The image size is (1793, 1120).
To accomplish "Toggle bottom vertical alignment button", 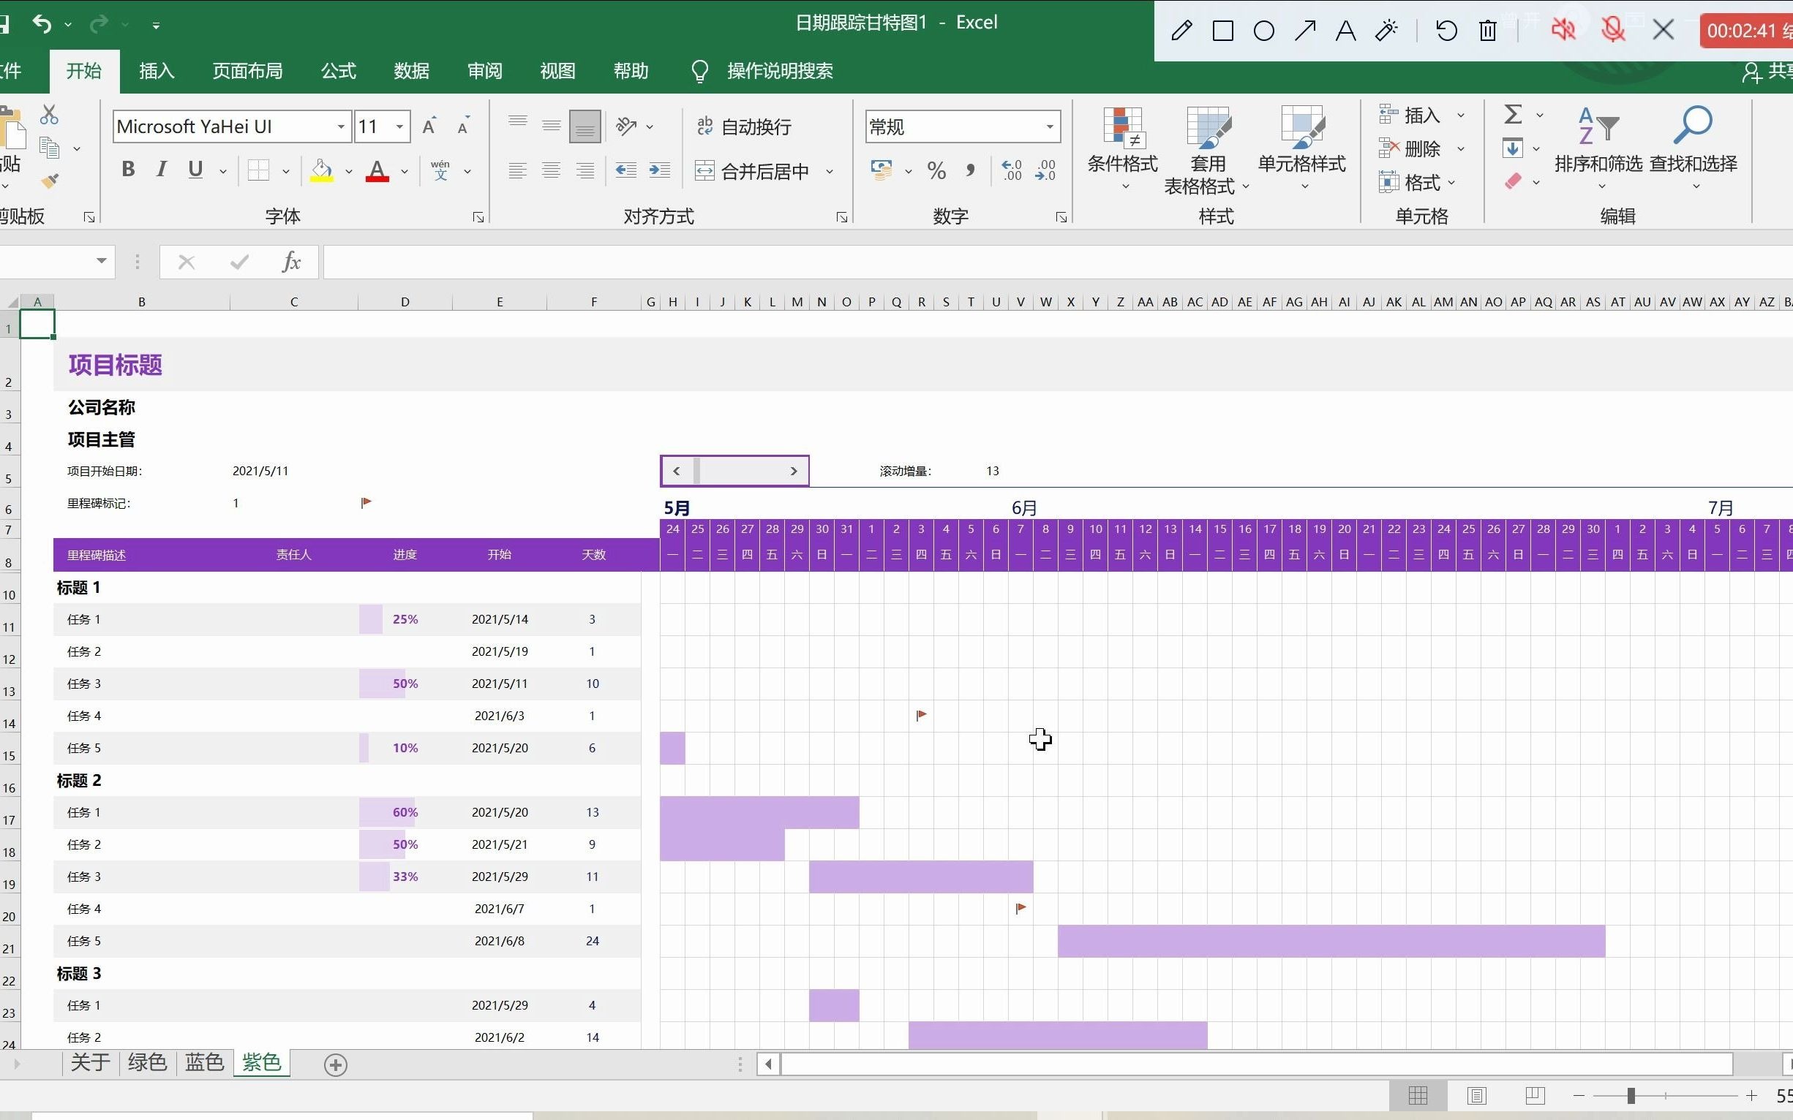I will 584,126.
